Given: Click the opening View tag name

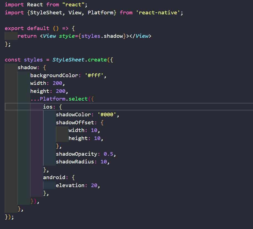Looking at the screenshot, I should [x=49, y=36].
